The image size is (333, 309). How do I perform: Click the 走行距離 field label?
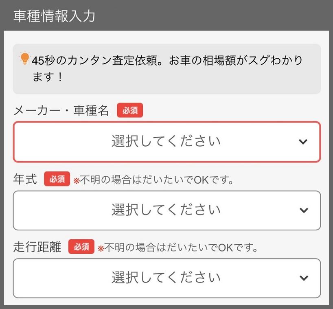point(37,247)
